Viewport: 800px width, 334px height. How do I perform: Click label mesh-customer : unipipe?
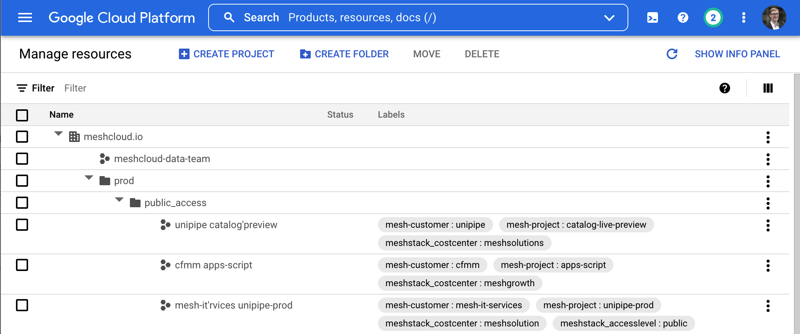[x=435, y=225]
